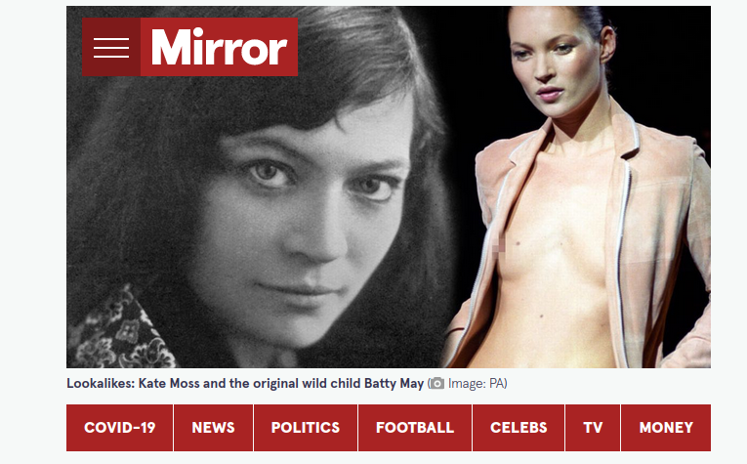Click the Lookalikes caption text

[x=245, y=384]
